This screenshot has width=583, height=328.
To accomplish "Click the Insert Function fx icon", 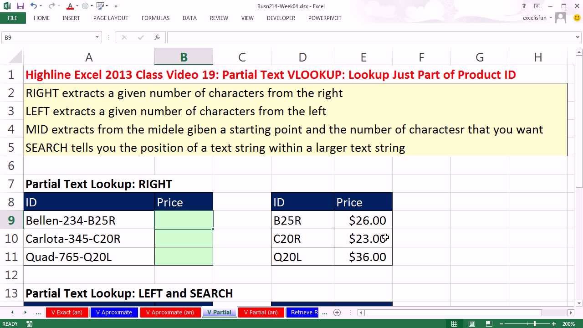I will click(x=157, y=37).
